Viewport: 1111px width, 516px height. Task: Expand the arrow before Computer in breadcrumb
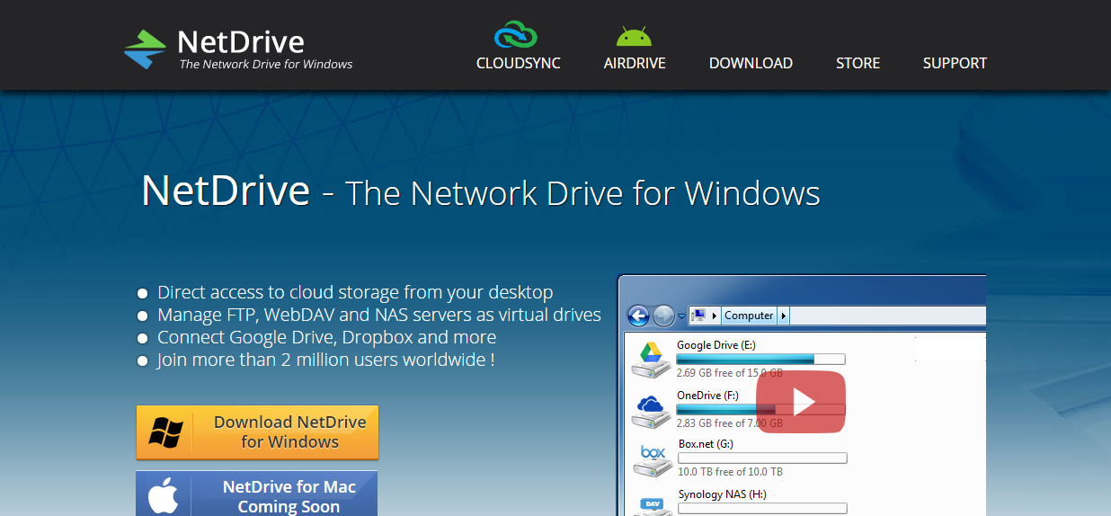coord(715,316)
